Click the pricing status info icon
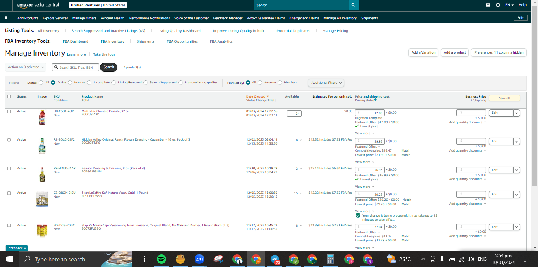538x267 pixels. (x=375, y=100)
